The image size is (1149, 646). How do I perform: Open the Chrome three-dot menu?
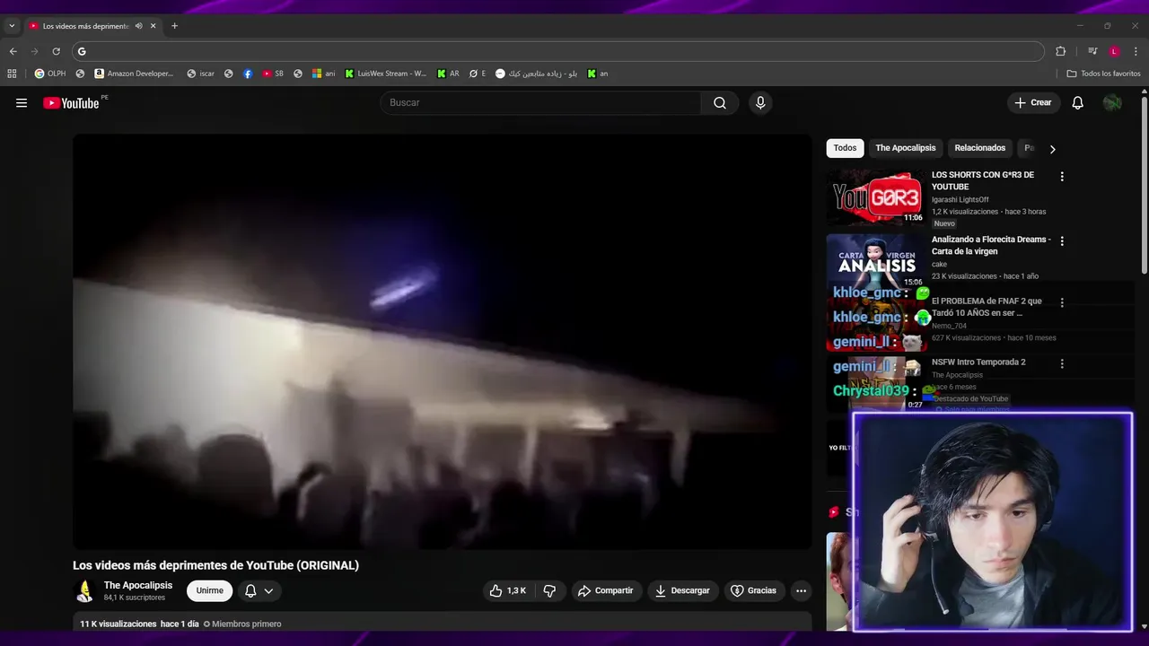1136,51
